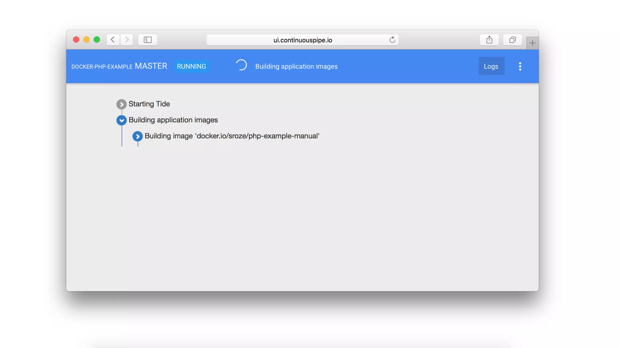Collapse Building application images section
This screenshot has width=619, height=348.
click(121, 120)
